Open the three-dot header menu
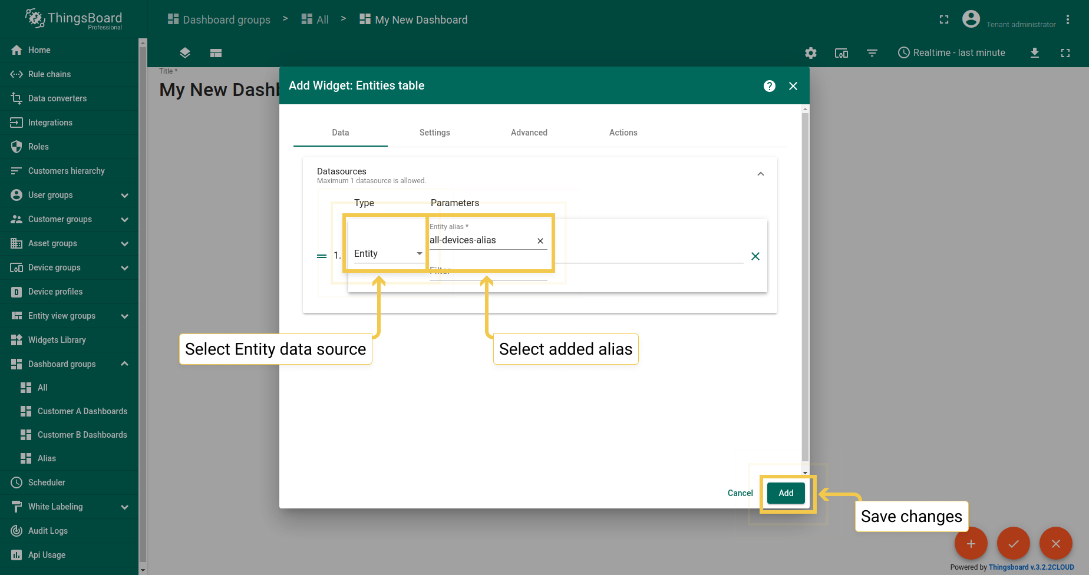Viewport: 1089px width, 575px height. tap(1068, 19)
